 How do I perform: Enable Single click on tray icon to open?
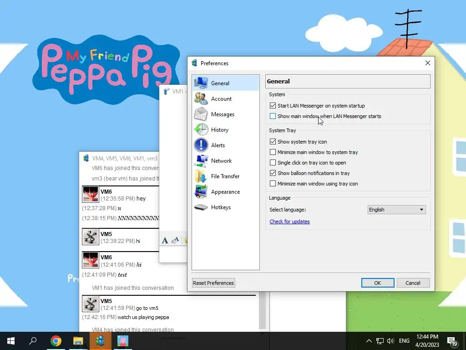click(x=273, y=163)
